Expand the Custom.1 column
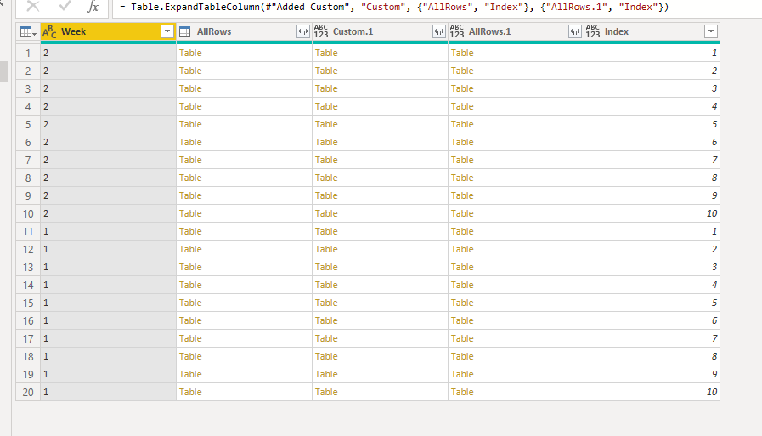Image resolution: width=762 pixels, height=436 pixels. pos(439,31)
